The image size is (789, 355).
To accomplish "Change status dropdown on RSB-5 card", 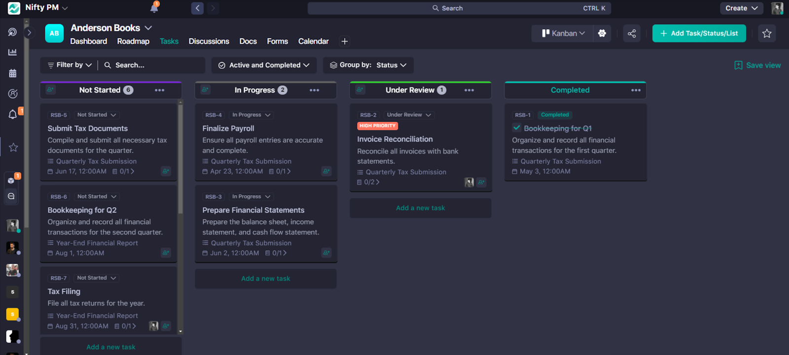I will click(x=97, y=115).
